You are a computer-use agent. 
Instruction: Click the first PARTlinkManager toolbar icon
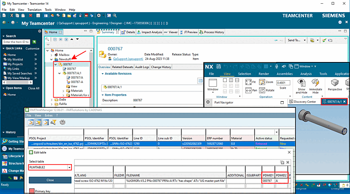31,122
